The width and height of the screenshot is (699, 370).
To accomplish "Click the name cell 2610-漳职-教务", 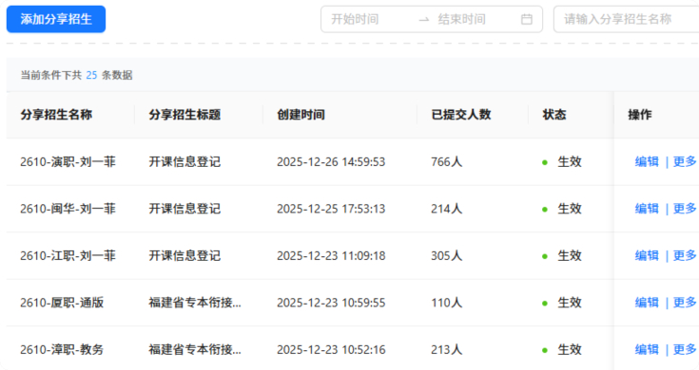I will coord(62,349).
